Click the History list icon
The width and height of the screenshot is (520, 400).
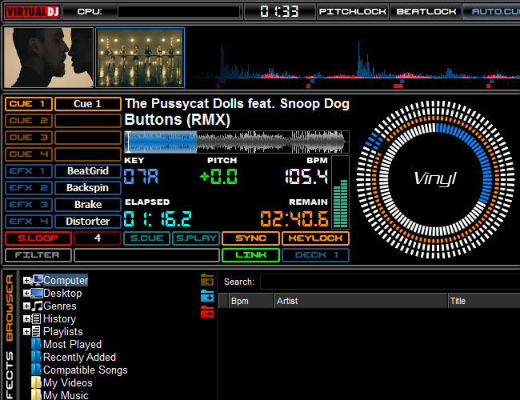point(37,318)
